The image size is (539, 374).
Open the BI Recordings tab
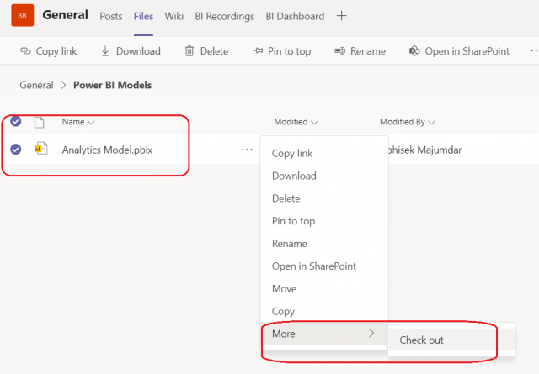tap(225, 16)
